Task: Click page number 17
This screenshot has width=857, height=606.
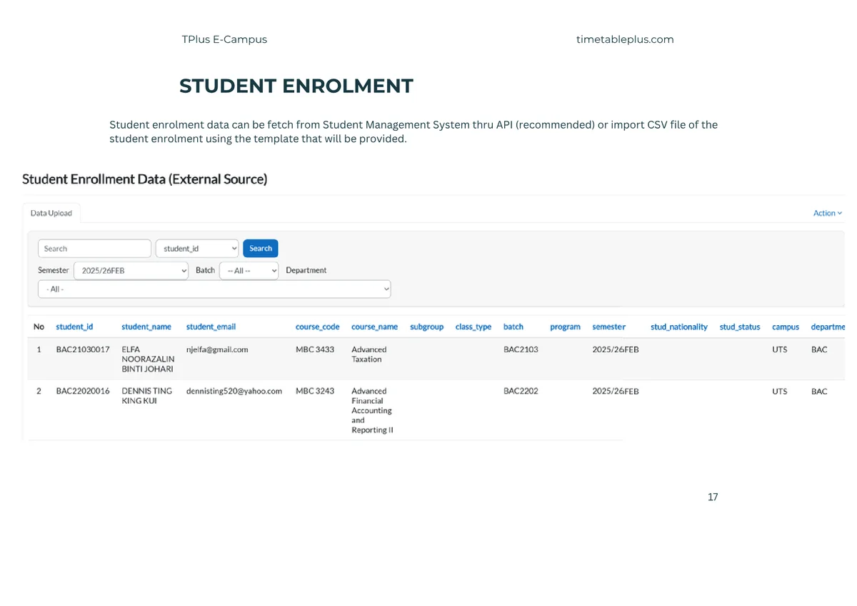Action: [x=712, y=497]
